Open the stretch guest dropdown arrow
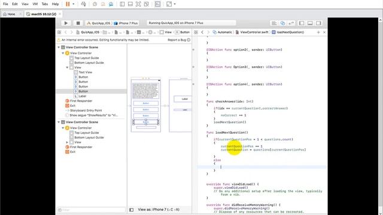Image resolution: width=383 pixels, height=215 pixels. [175, 4]
